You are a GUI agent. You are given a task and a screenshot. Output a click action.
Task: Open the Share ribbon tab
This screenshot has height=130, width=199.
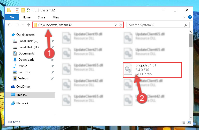click(42, 17)
